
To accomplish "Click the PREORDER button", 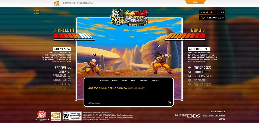I will tap(212, 18).
